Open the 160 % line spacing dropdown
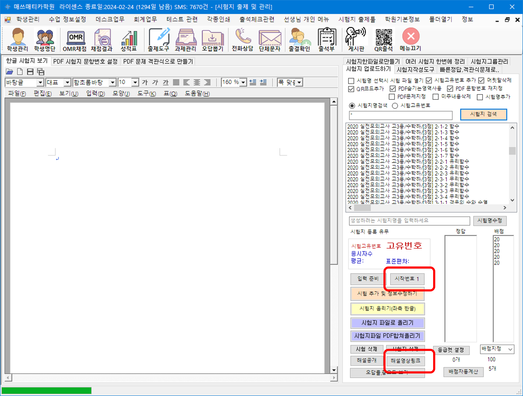523x396 pixels. (x=243, y=82)
